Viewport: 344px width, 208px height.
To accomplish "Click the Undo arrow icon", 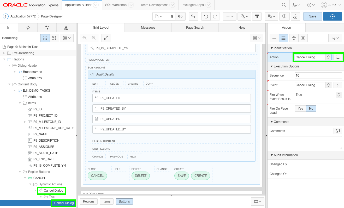I will click(x=206, y=16).
